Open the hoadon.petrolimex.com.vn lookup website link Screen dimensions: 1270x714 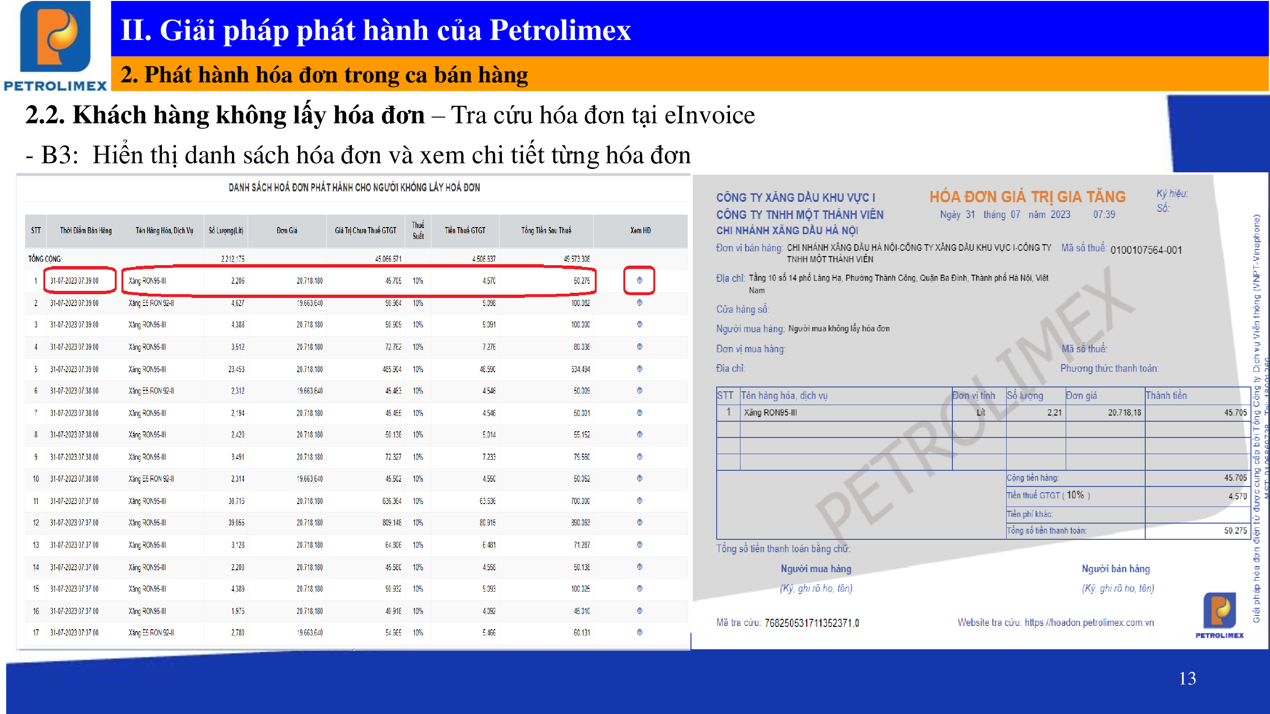click(x=1089, y=622)
